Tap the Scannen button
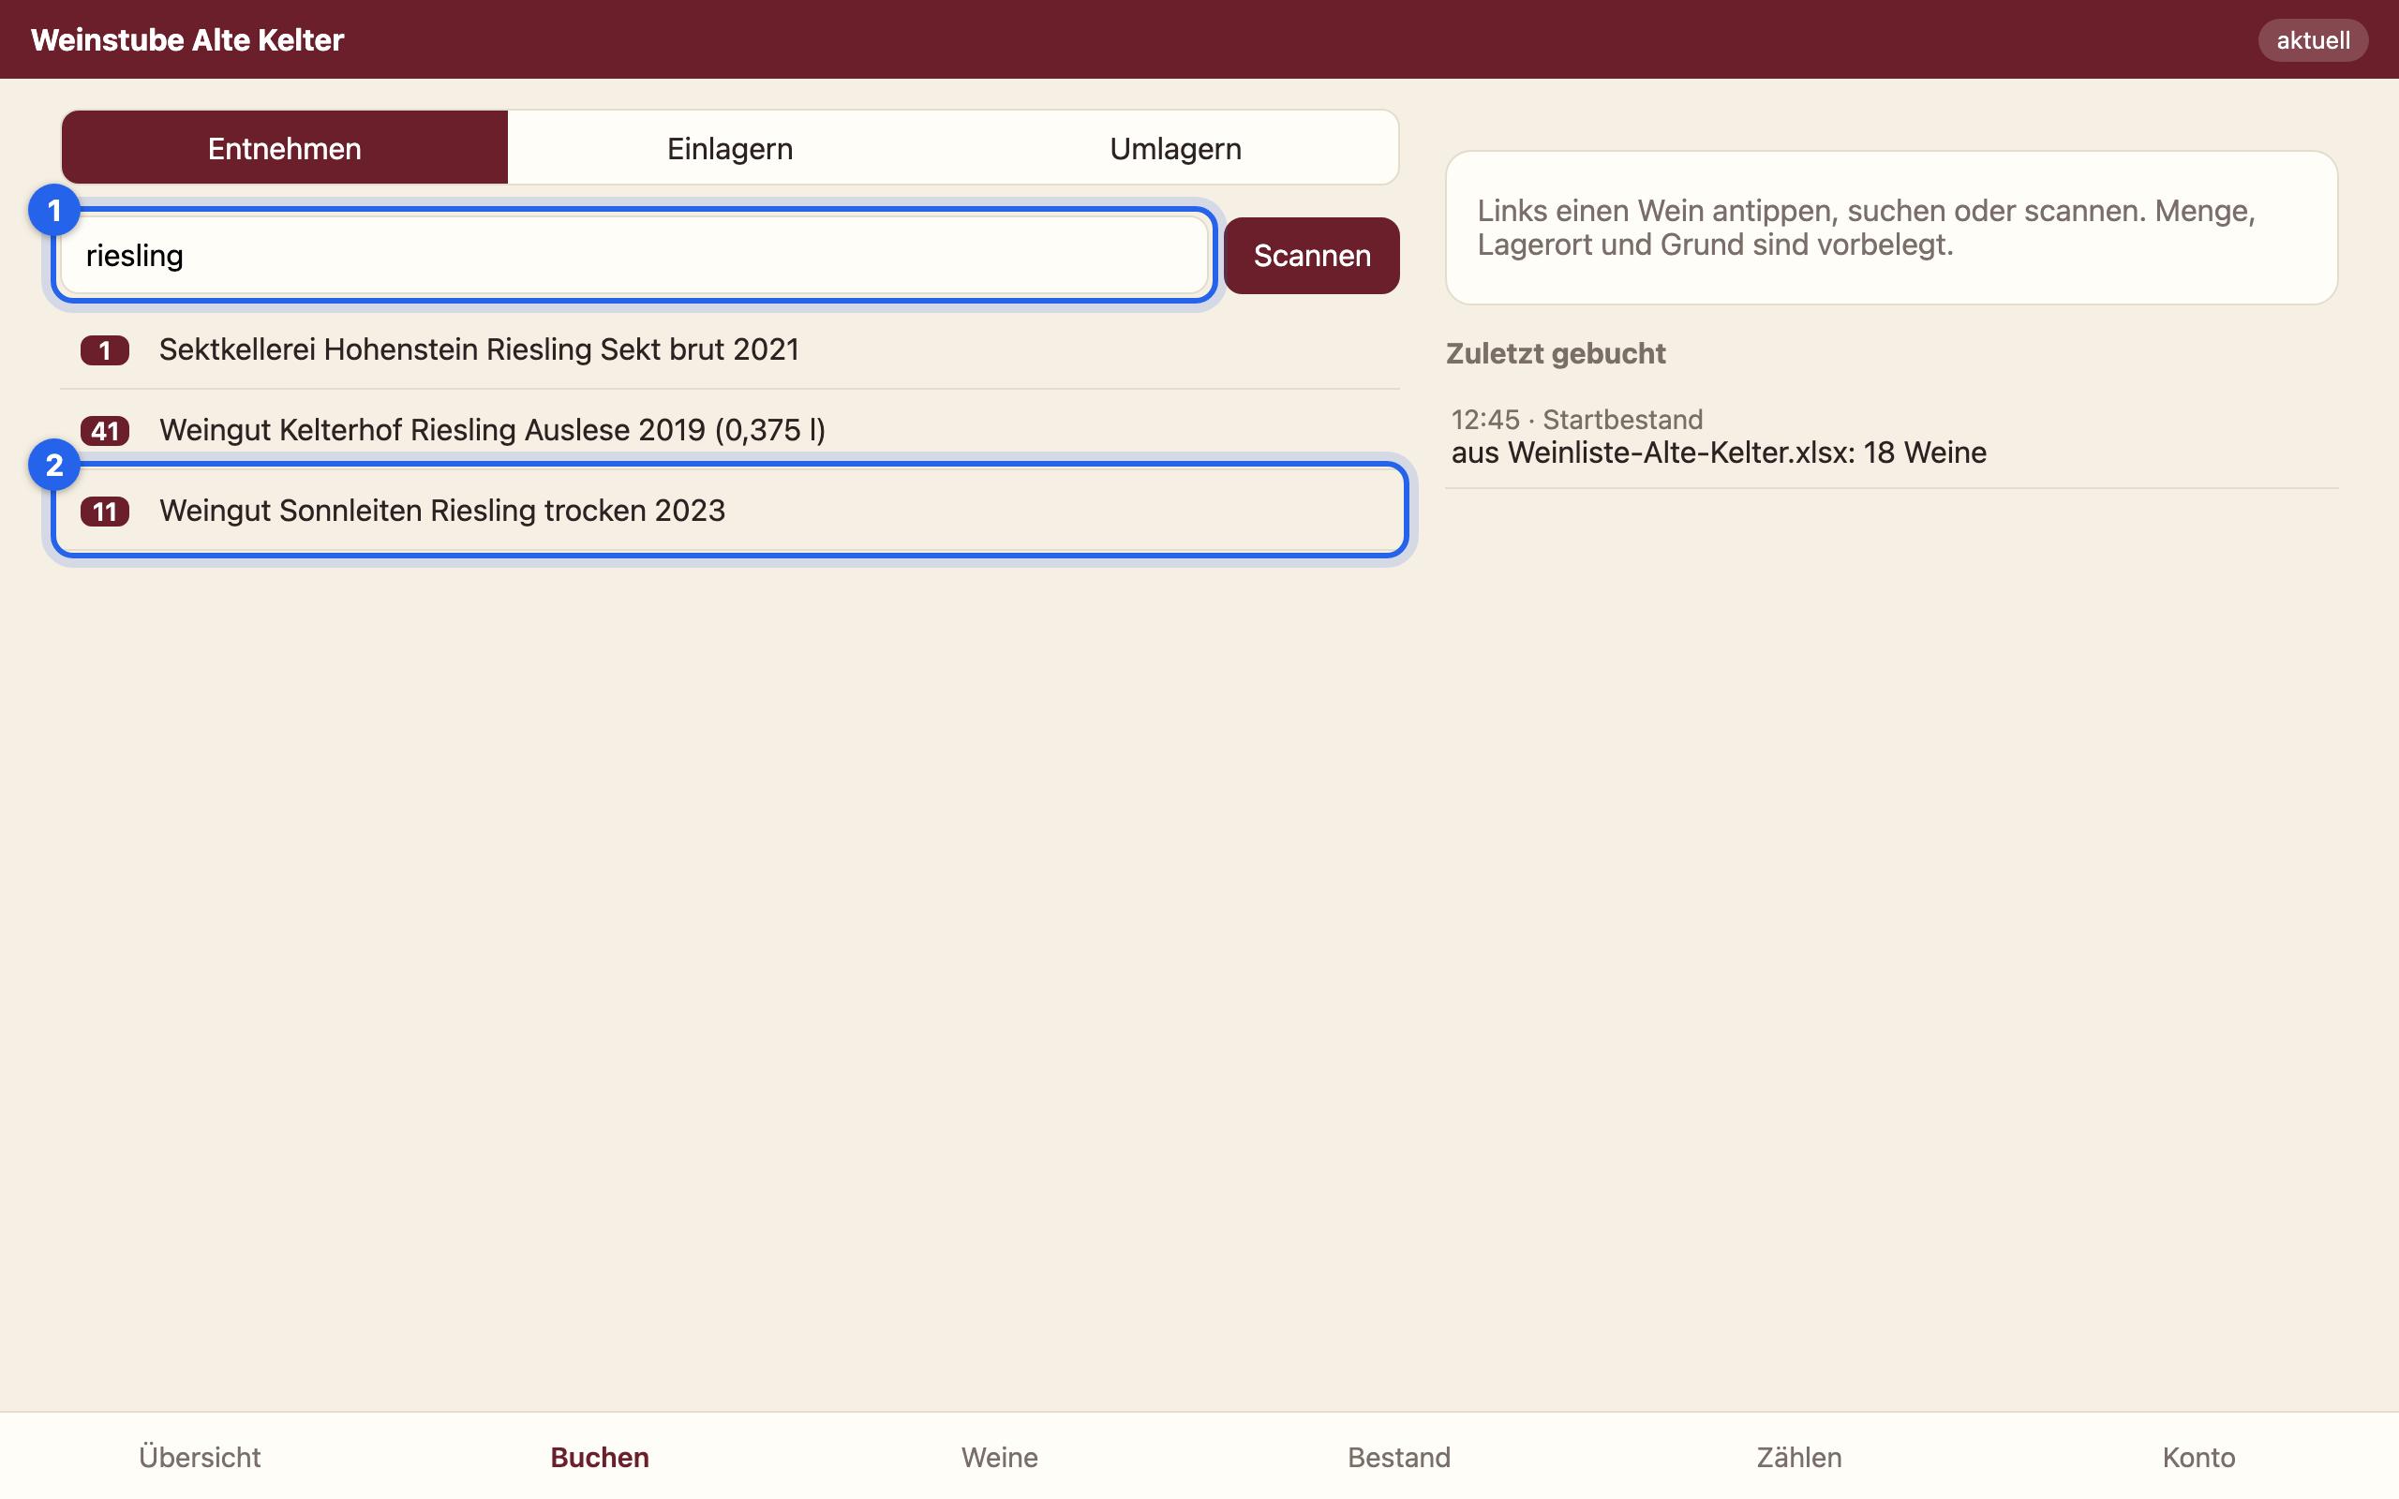Image resolution: width=2399 pixels, height=1499 pixels. [x=1312, y=256]
